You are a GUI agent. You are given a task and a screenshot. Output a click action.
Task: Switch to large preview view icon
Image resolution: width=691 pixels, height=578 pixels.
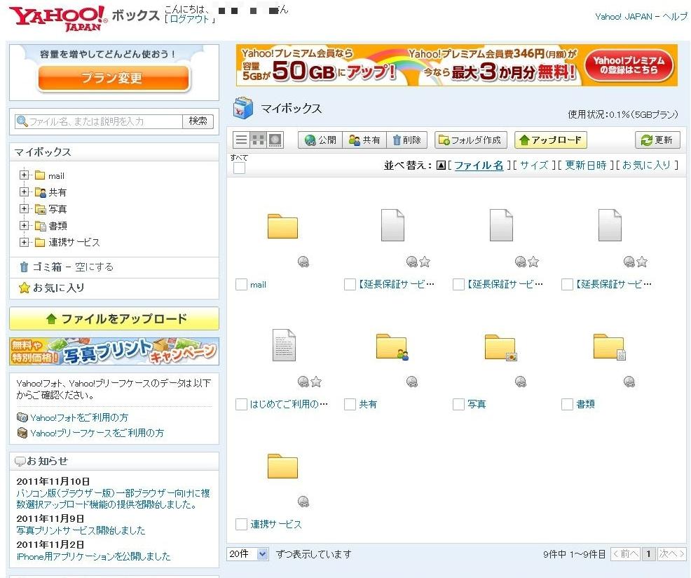click(x=275, y=140)
